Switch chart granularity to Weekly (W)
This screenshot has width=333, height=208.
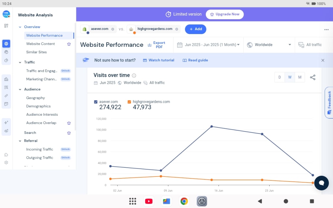[x=290, y=77]
